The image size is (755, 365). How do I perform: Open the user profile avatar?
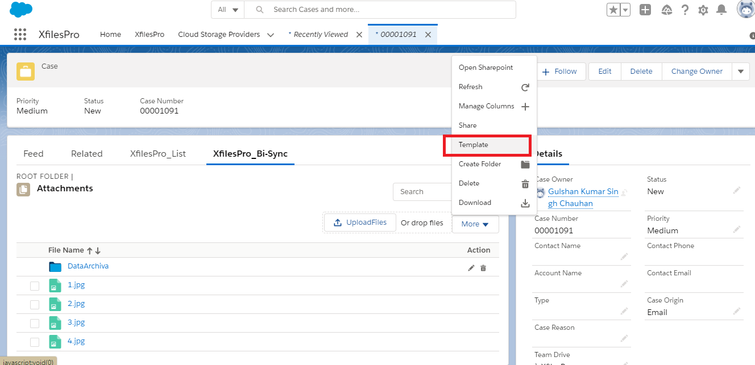746,10
